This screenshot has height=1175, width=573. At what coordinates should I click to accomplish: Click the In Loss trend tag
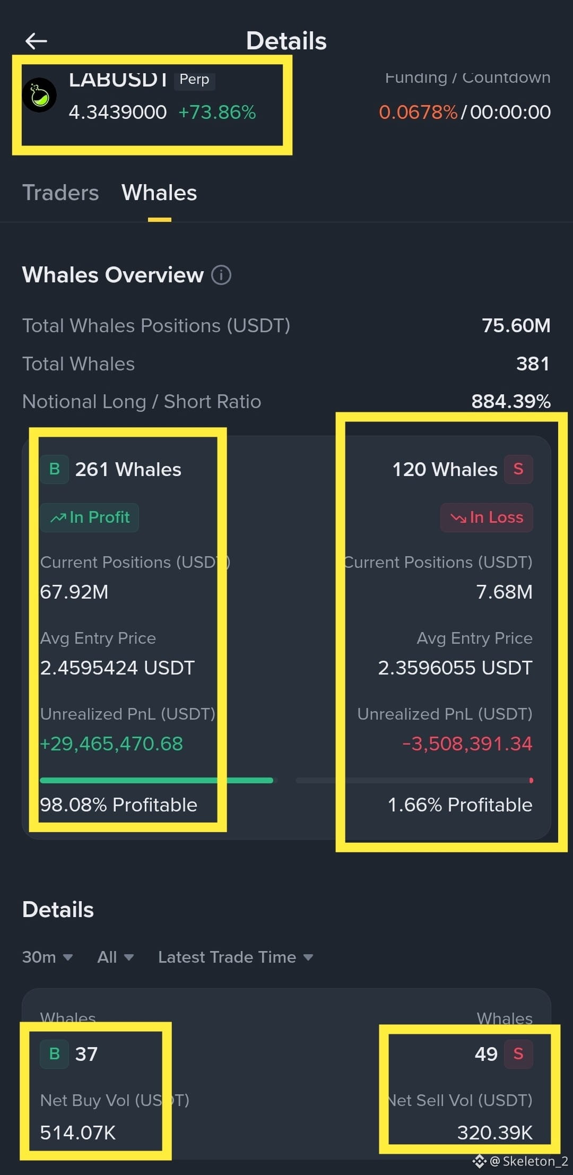(487, 517)
